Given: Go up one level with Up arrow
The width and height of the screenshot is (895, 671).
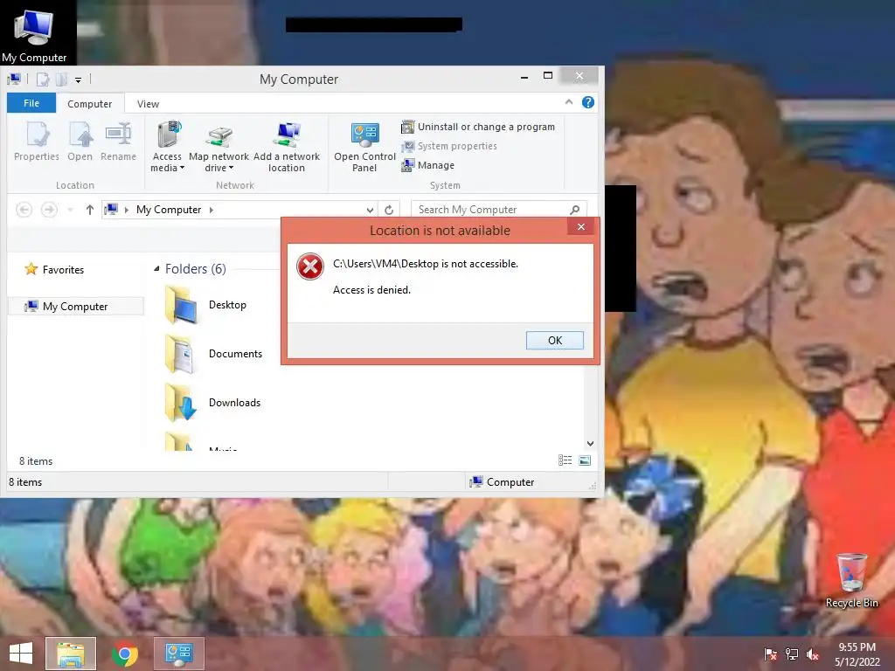Looking at the screenshot, I should point(90,210).
